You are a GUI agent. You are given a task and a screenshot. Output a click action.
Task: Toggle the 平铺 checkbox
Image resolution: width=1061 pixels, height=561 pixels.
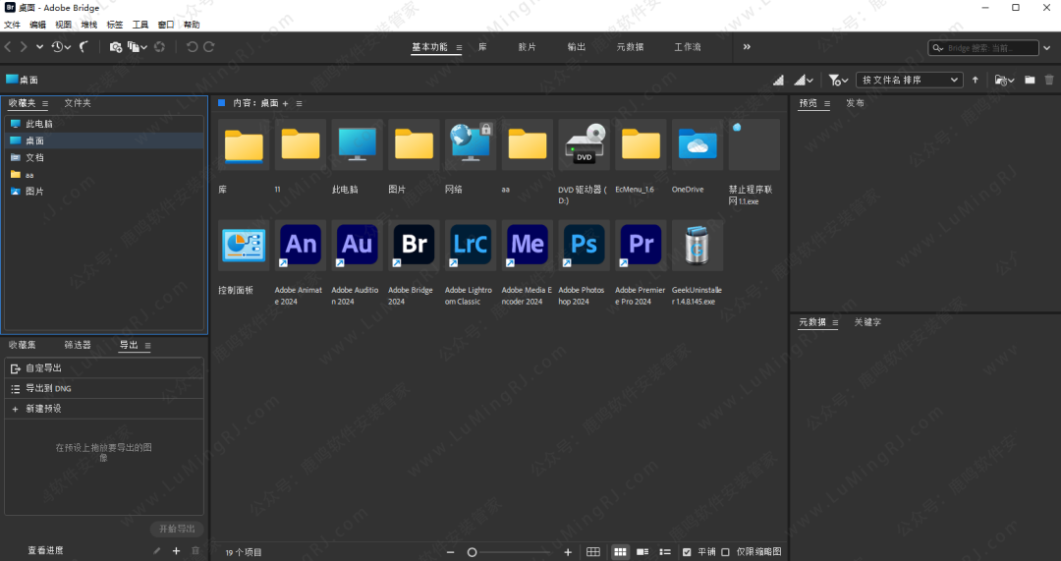[687, 552]
